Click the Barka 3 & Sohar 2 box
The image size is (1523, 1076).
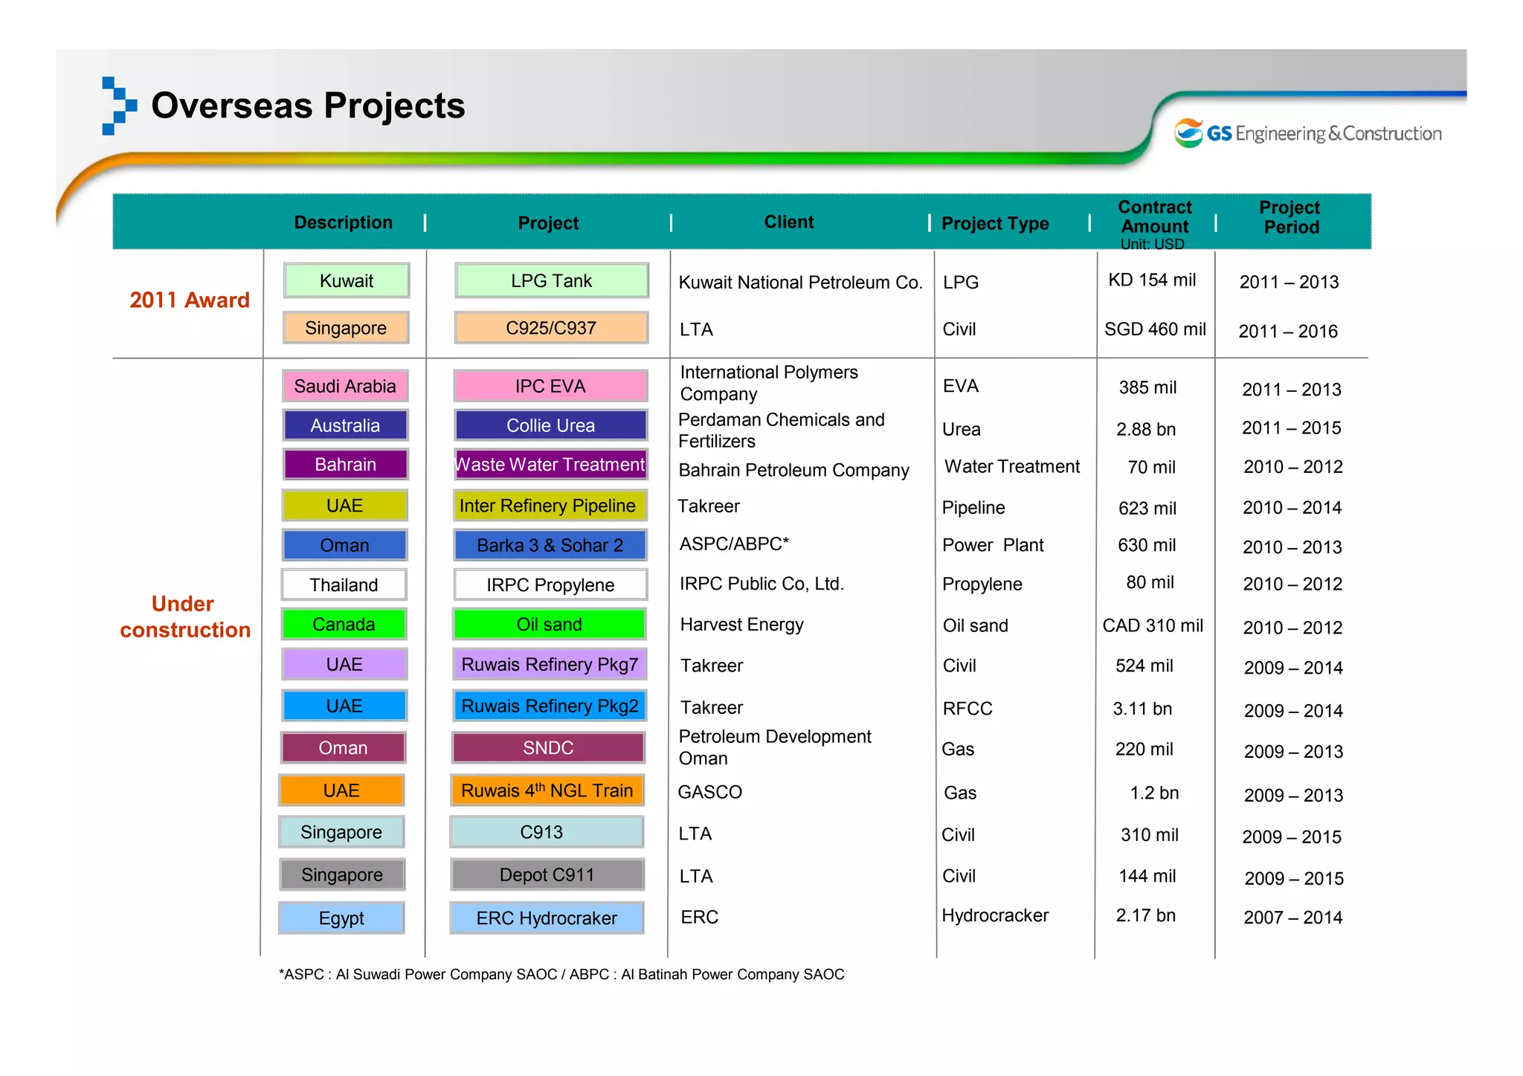550,545
